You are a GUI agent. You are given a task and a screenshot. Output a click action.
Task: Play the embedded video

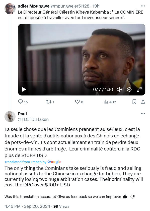[x=24, y=89]
